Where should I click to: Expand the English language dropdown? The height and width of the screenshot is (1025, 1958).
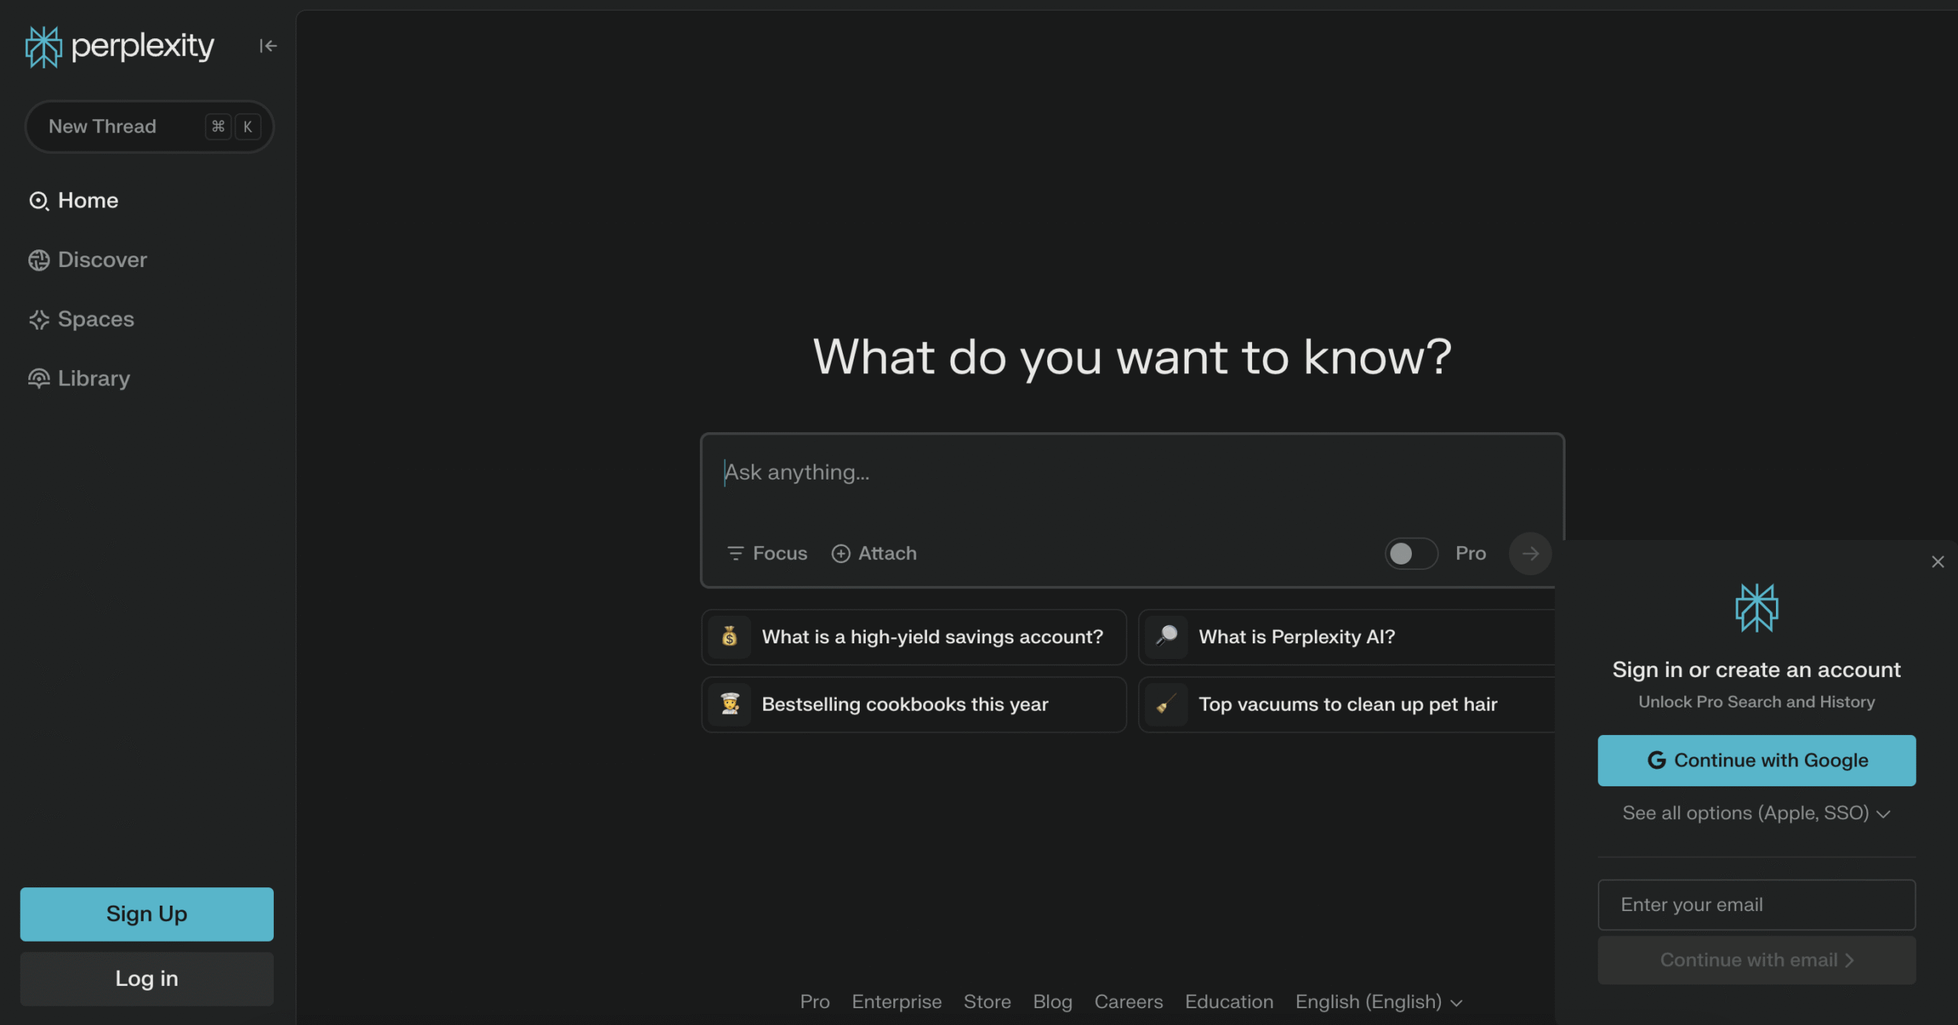click(x=1378, y=1001)
